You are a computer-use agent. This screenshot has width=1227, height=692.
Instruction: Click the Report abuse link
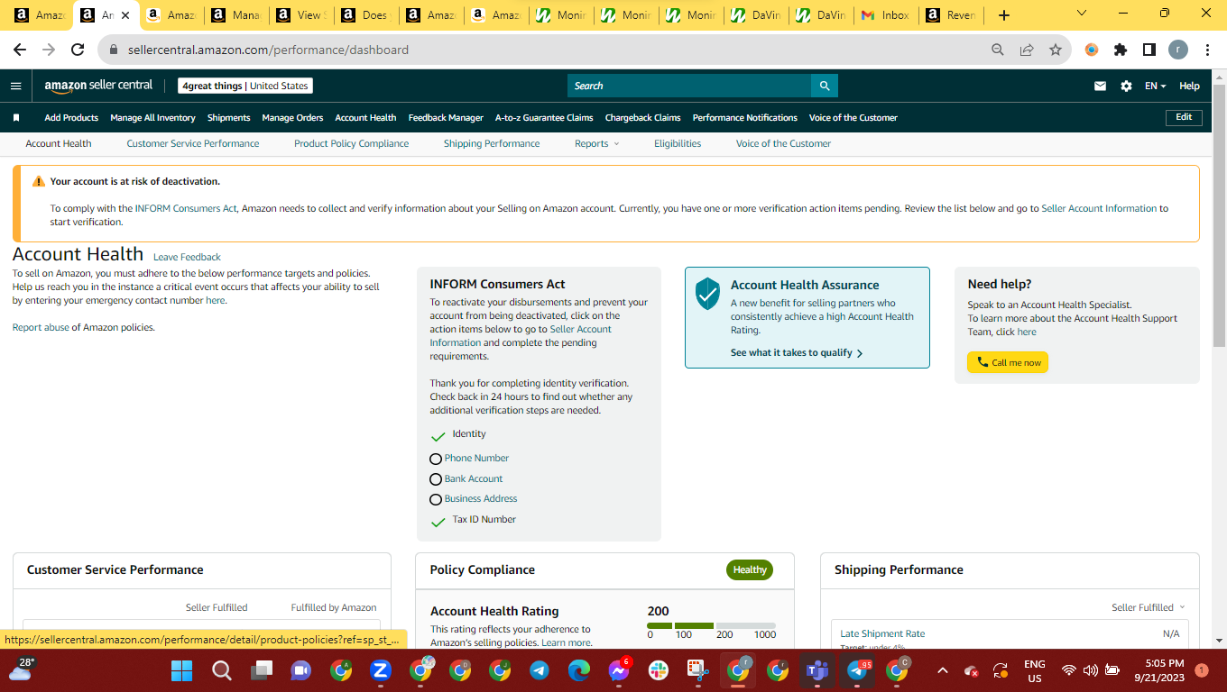pos(41,328)
